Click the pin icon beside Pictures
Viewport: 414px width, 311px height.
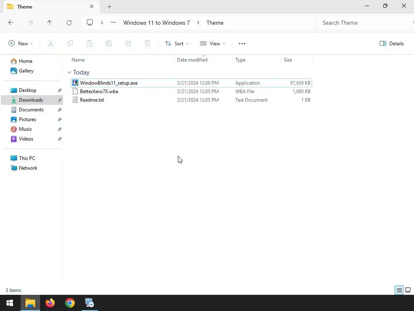coord(60,119)
